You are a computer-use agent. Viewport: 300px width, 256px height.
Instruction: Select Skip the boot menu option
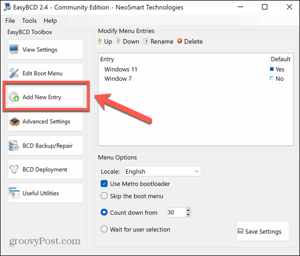(x=104, y=196)
